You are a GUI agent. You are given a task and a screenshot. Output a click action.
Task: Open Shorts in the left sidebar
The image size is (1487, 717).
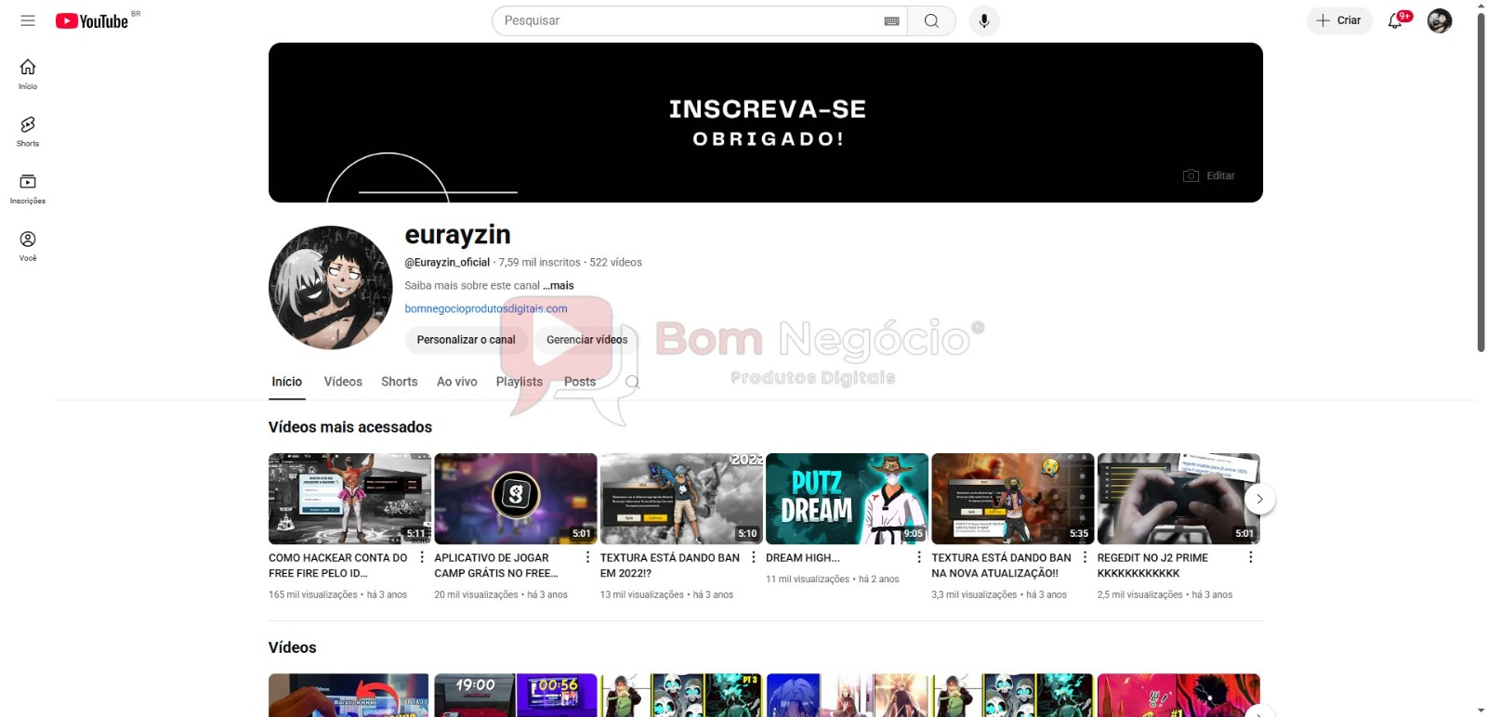pyautogui.click(x=28, y=132)
